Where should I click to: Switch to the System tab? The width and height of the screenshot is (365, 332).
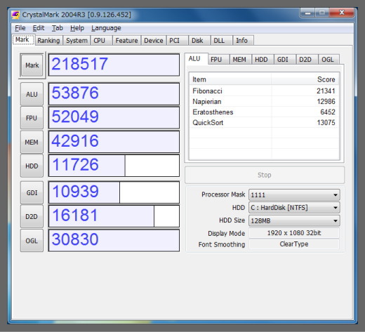(x=77, y=41)
